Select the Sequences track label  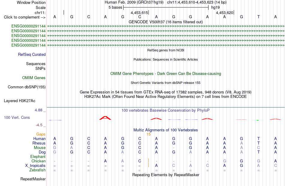(x=36, y=64)
